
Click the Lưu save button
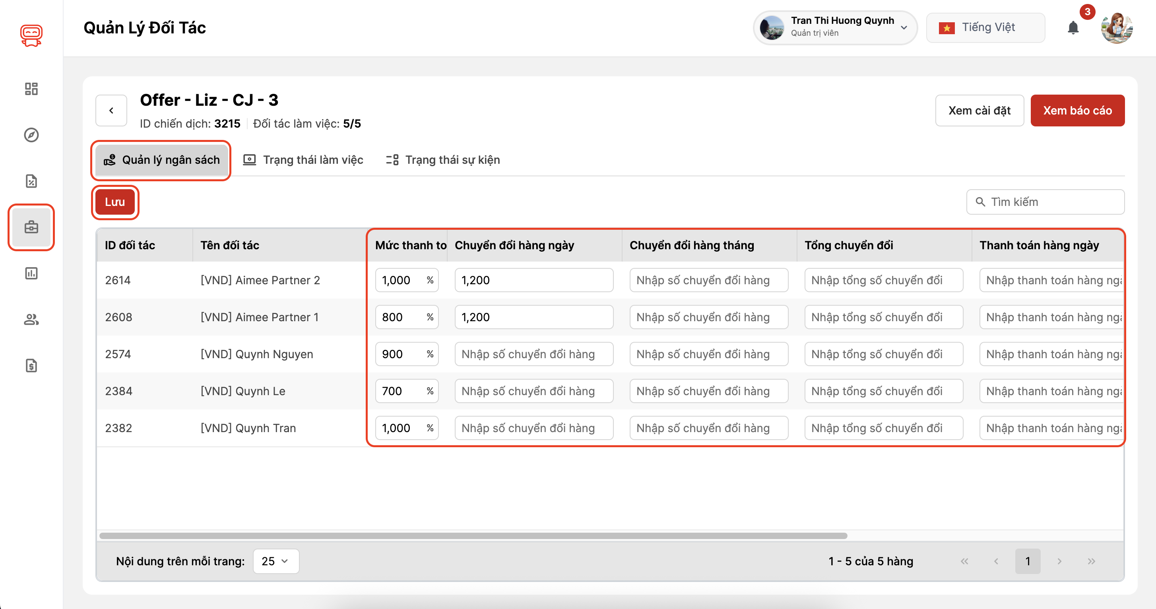115,202
